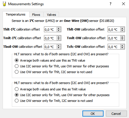129x118 pixels.
Task: Select average both values as Thlt value
Action: coord(16,60)
